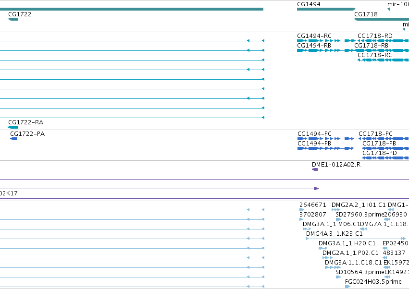Click the EK15972 label

396,263
